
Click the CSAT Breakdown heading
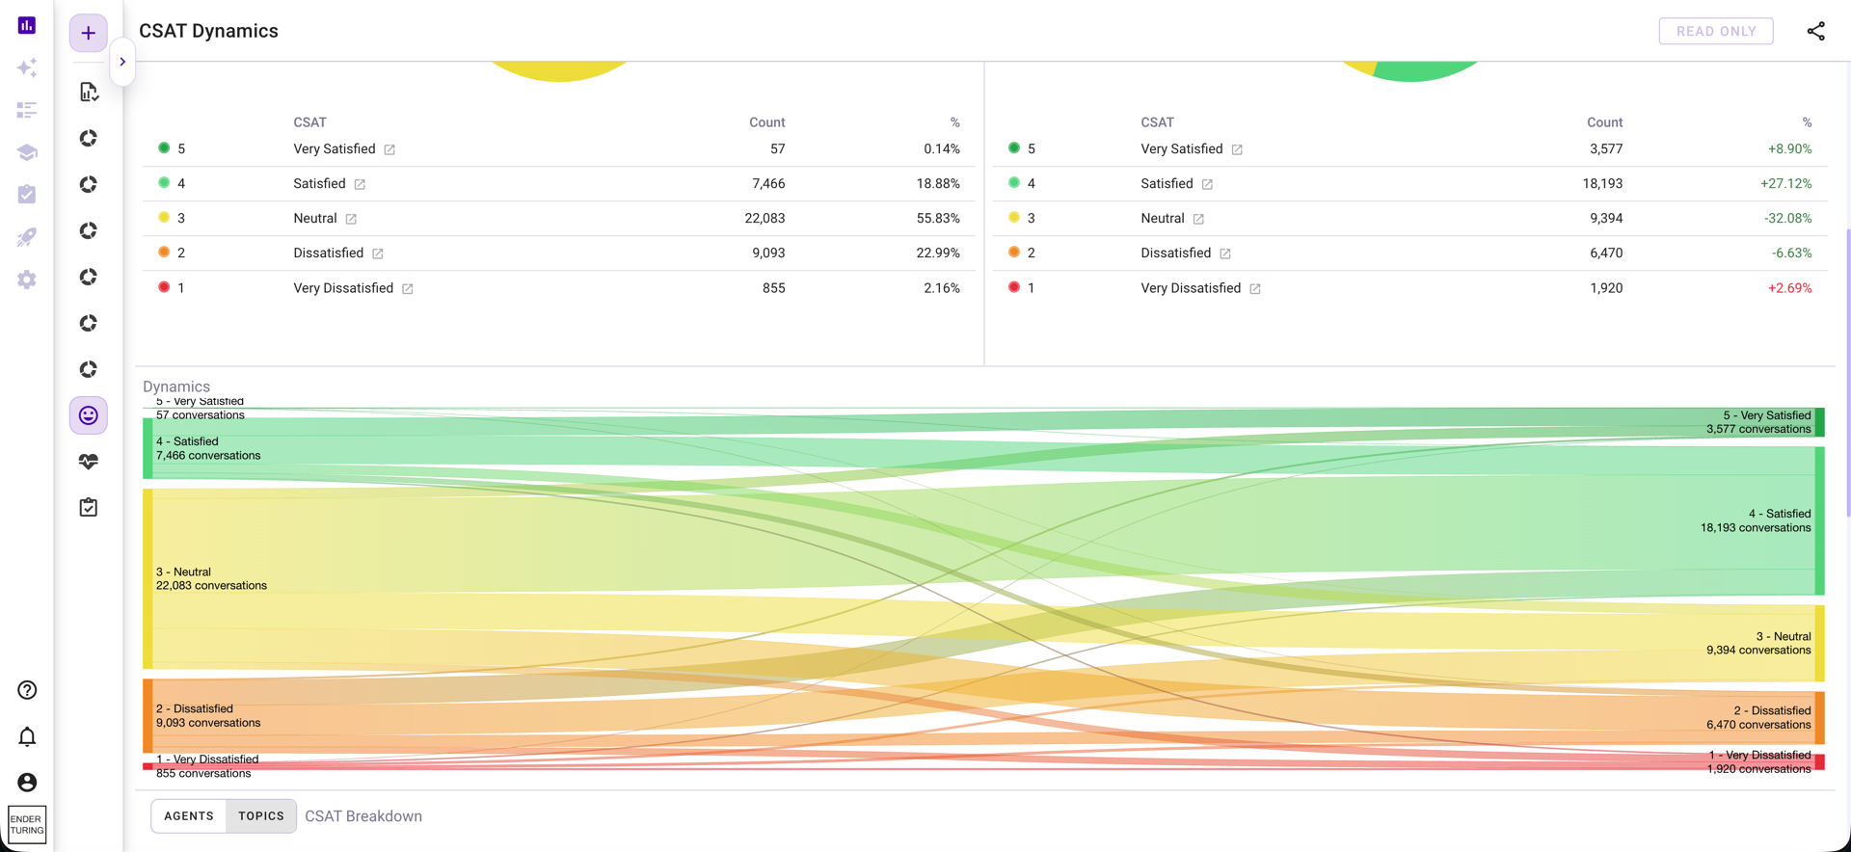(x=363, y=816)
